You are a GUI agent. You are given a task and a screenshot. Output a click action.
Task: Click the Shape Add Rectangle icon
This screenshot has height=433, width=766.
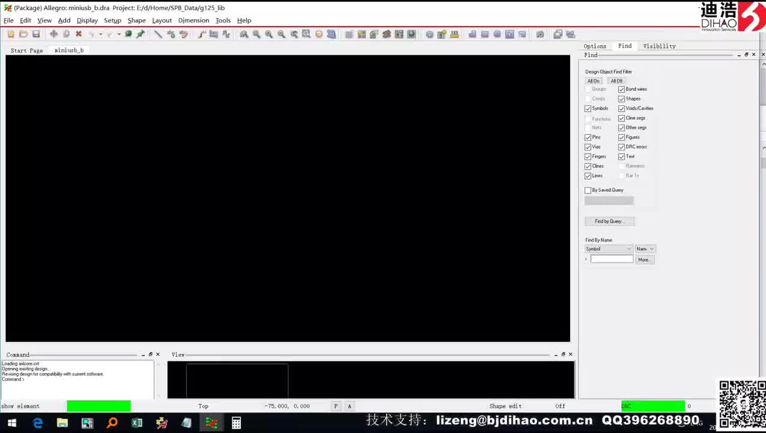[485, 34]
